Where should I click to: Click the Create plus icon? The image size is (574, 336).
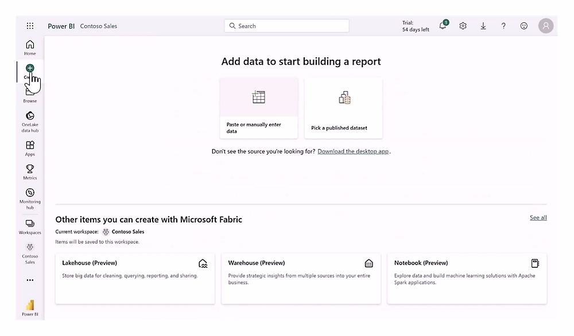(30, 68)
